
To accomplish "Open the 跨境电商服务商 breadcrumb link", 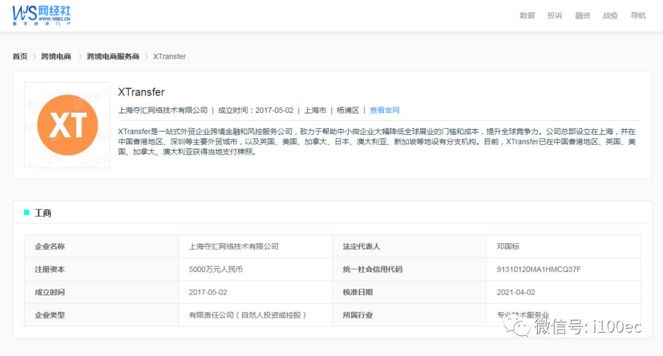I will click(114, 56).
